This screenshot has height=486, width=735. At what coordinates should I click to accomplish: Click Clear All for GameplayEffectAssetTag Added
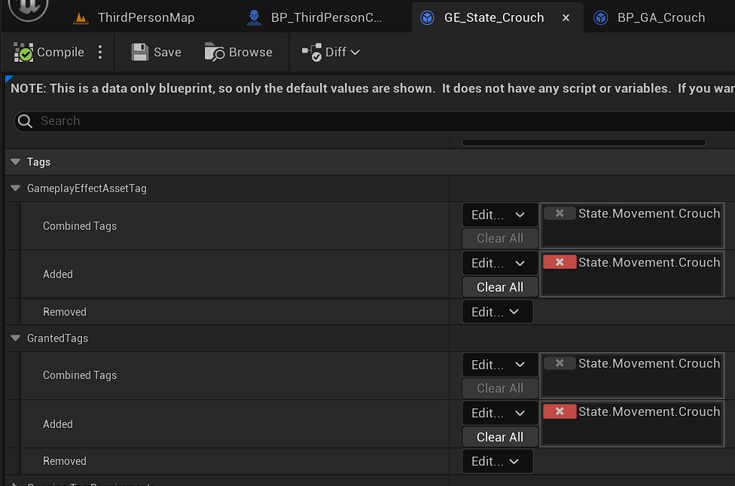tap(500, 287)
